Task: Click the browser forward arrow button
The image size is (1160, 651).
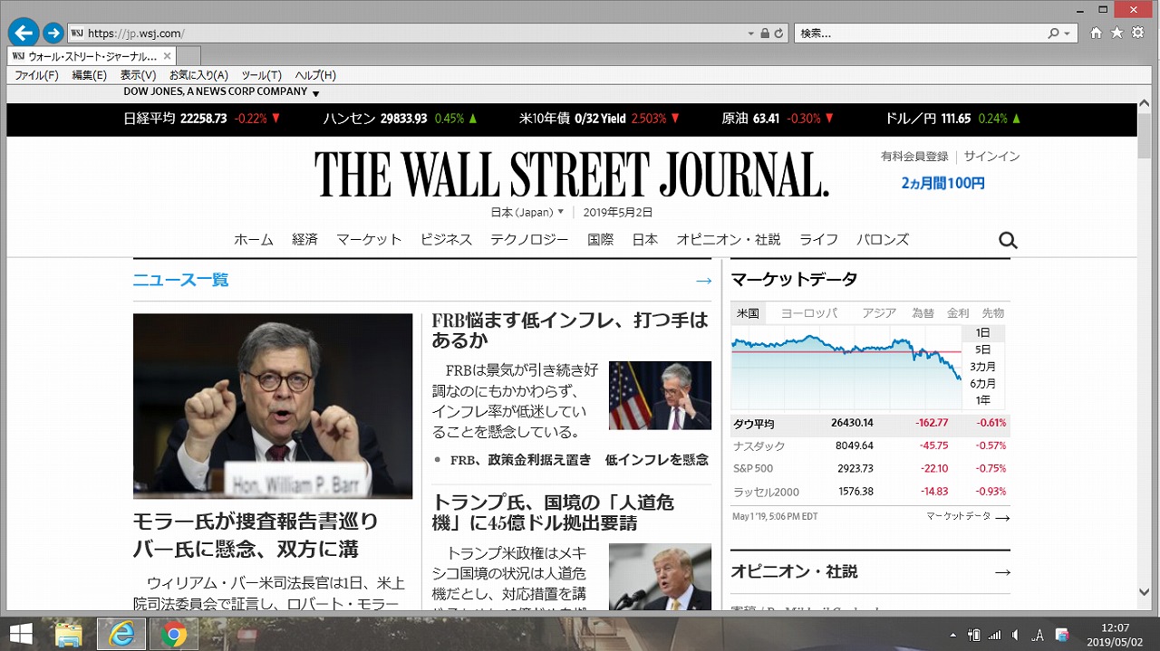Action: click(x=53, y=34)
